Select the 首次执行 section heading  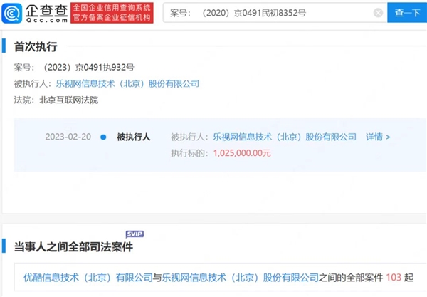coord(36,47)
